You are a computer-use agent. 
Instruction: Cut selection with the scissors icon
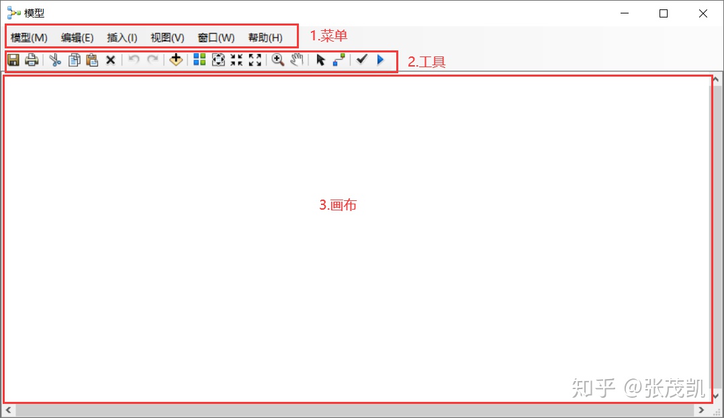55,60
